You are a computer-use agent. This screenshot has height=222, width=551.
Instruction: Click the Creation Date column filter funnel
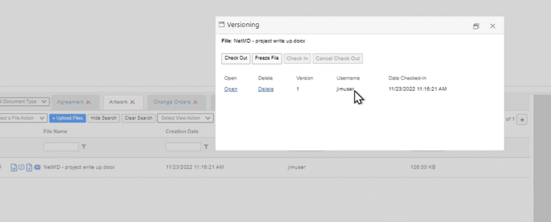pyautogui.click(x=206, y=147)
